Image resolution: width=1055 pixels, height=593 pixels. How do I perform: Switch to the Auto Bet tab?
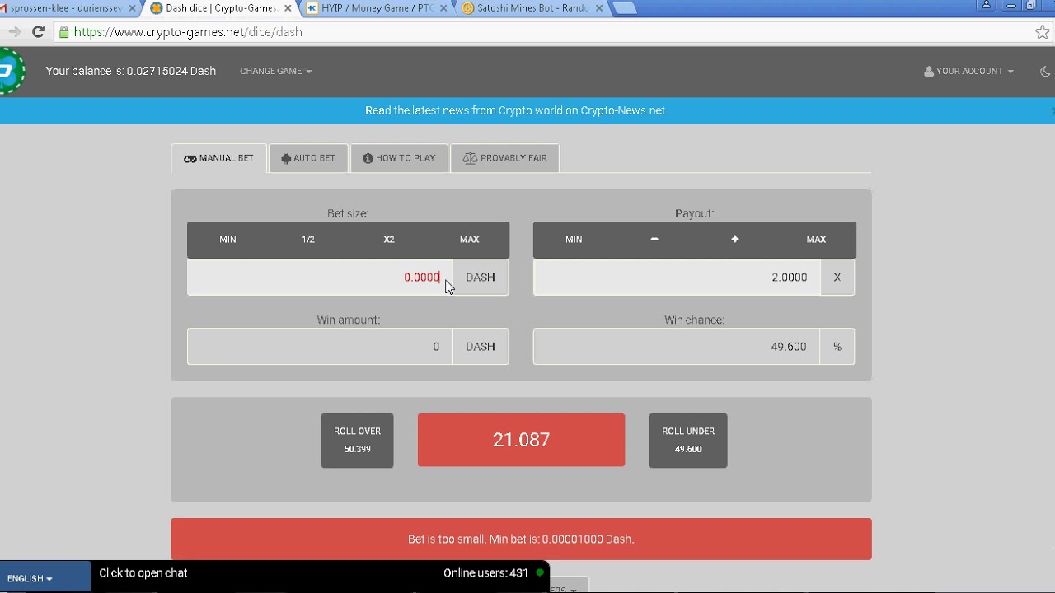click(x=308, y=158)
